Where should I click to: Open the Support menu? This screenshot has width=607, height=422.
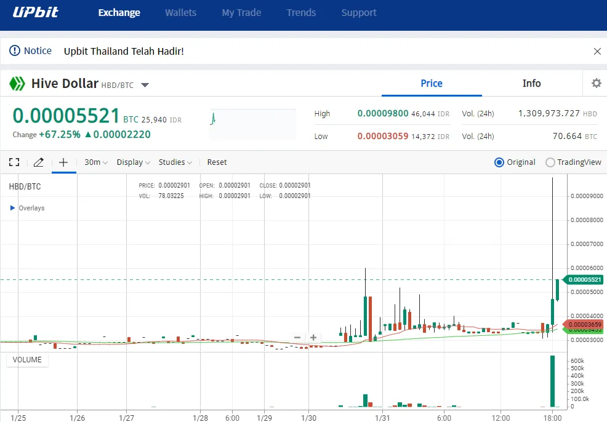tap(359, 13)
